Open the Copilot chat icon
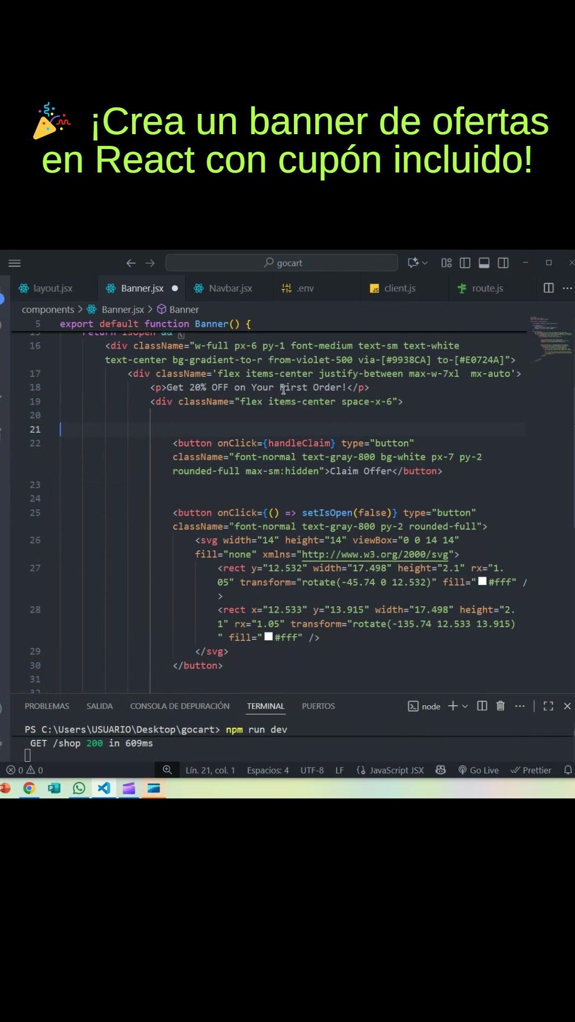575x1022 pixels. (413, 262)
